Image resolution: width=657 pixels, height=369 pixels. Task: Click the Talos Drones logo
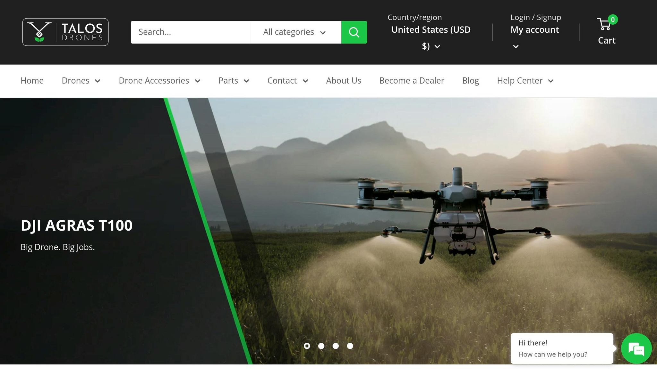65,32
